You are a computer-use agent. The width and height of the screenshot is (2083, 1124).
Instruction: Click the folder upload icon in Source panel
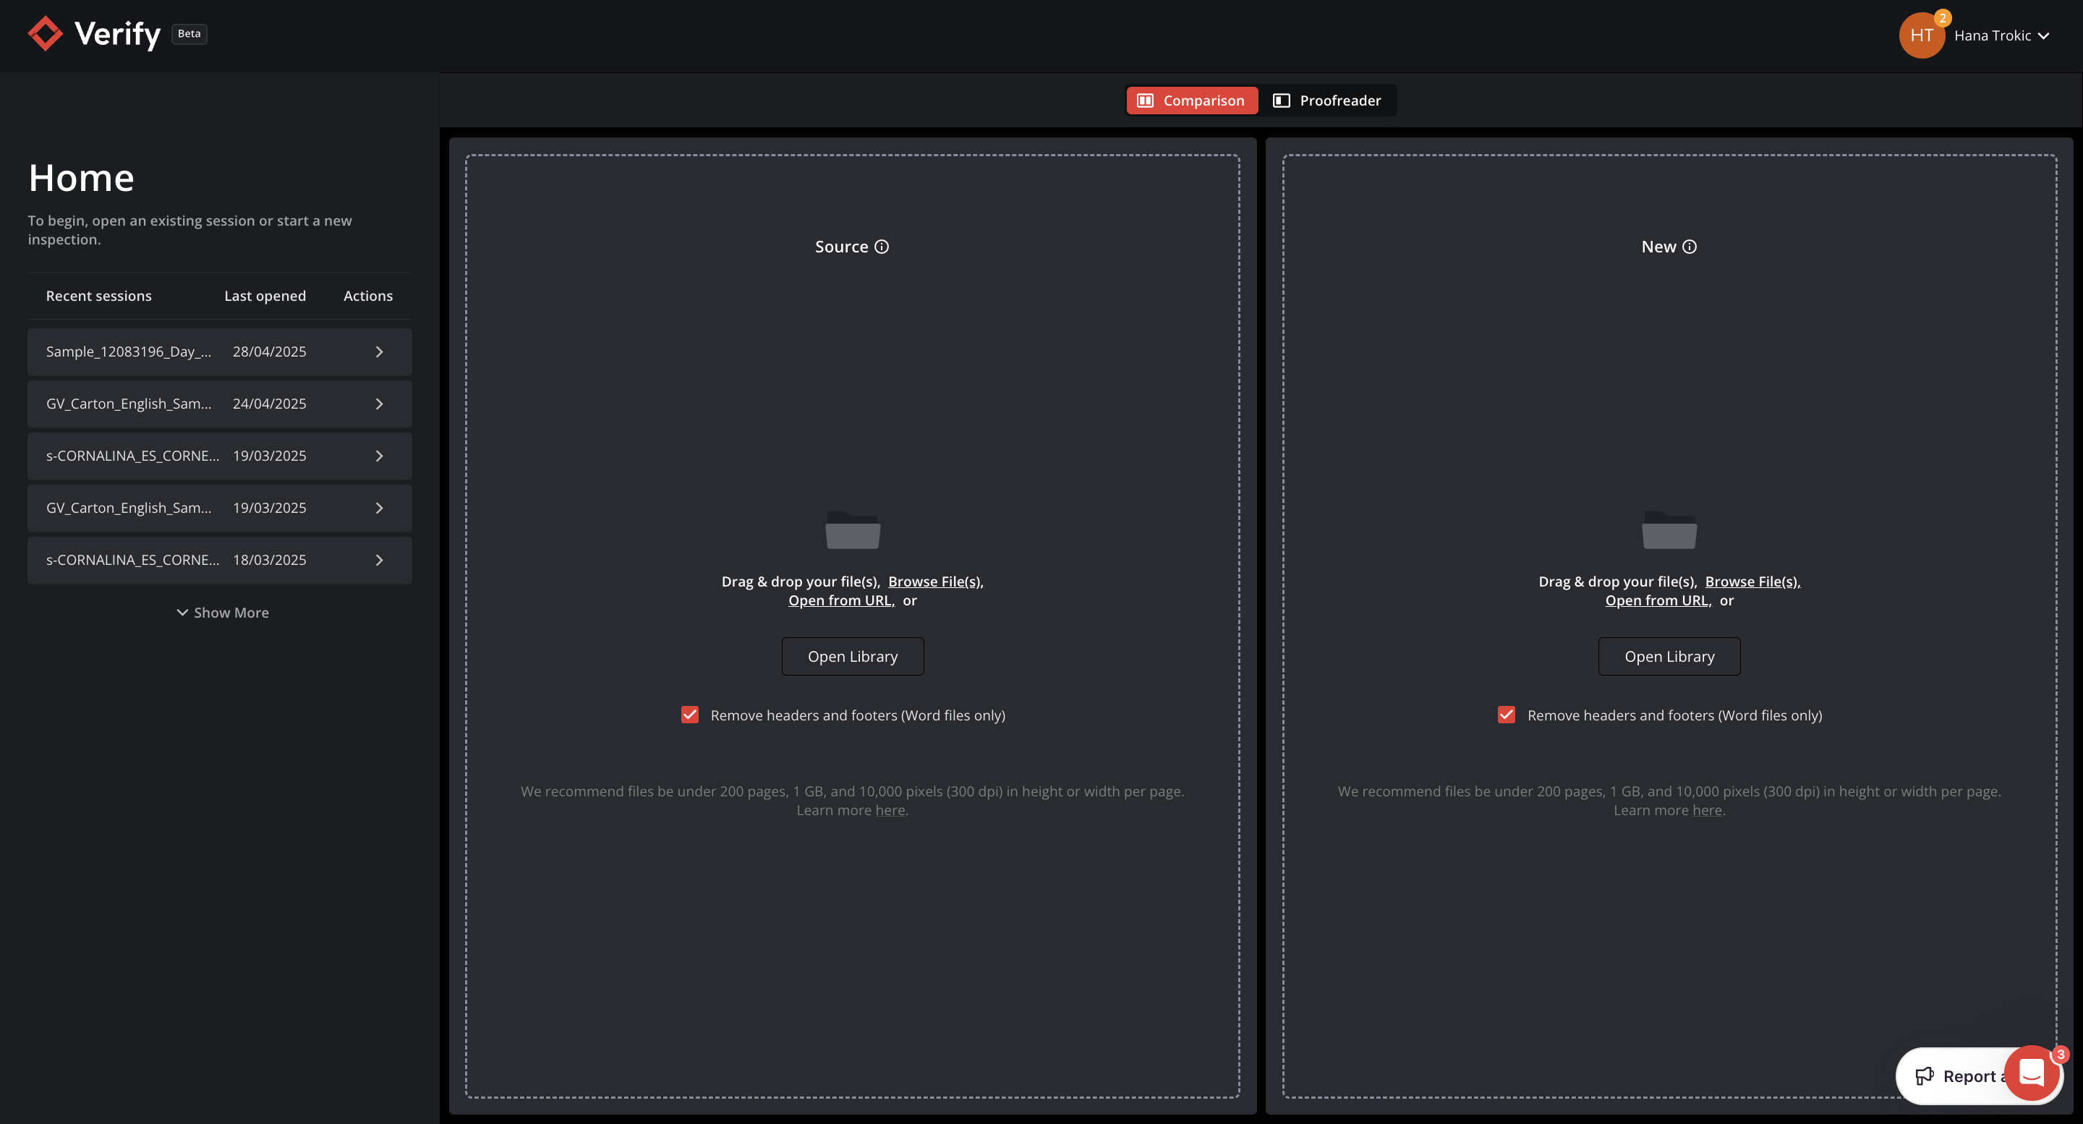click(852, 530)
